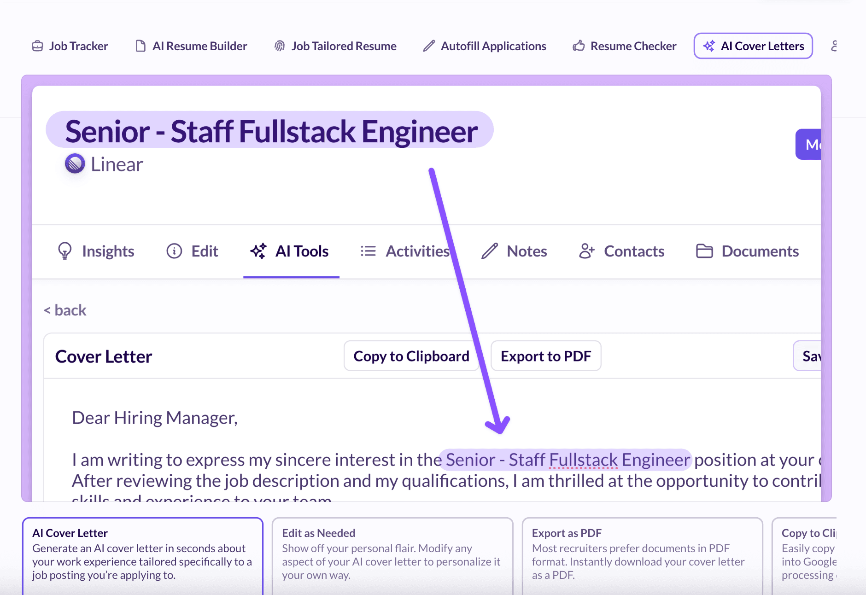Screen dimensions: 866x595
Task: Click the Insights lightbulb icon
Action: click(x=65, y=251)
